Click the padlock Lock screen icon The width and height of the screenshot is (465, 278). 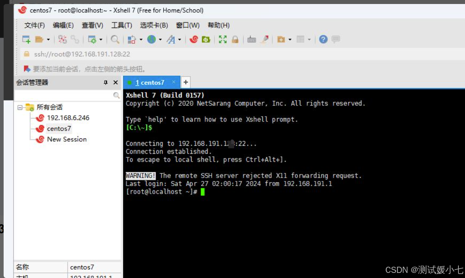[235, 40]
